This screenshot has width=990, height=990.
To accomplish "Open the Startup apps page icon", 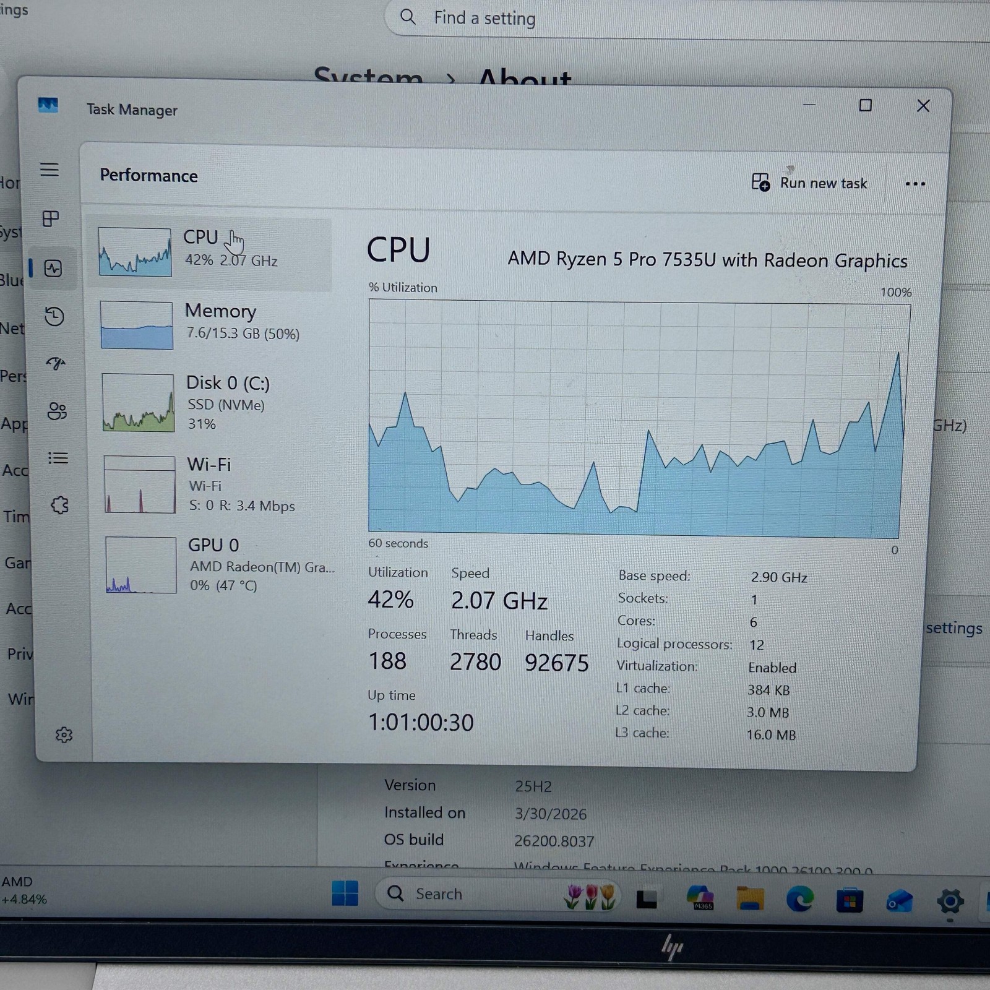I will point(56,364).
